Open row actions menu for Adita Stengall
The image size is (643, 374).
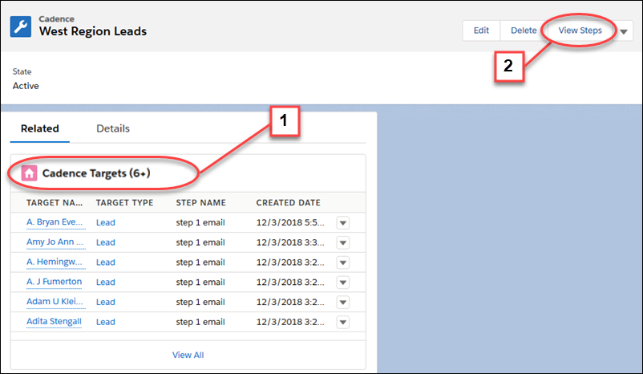point(343,322)
